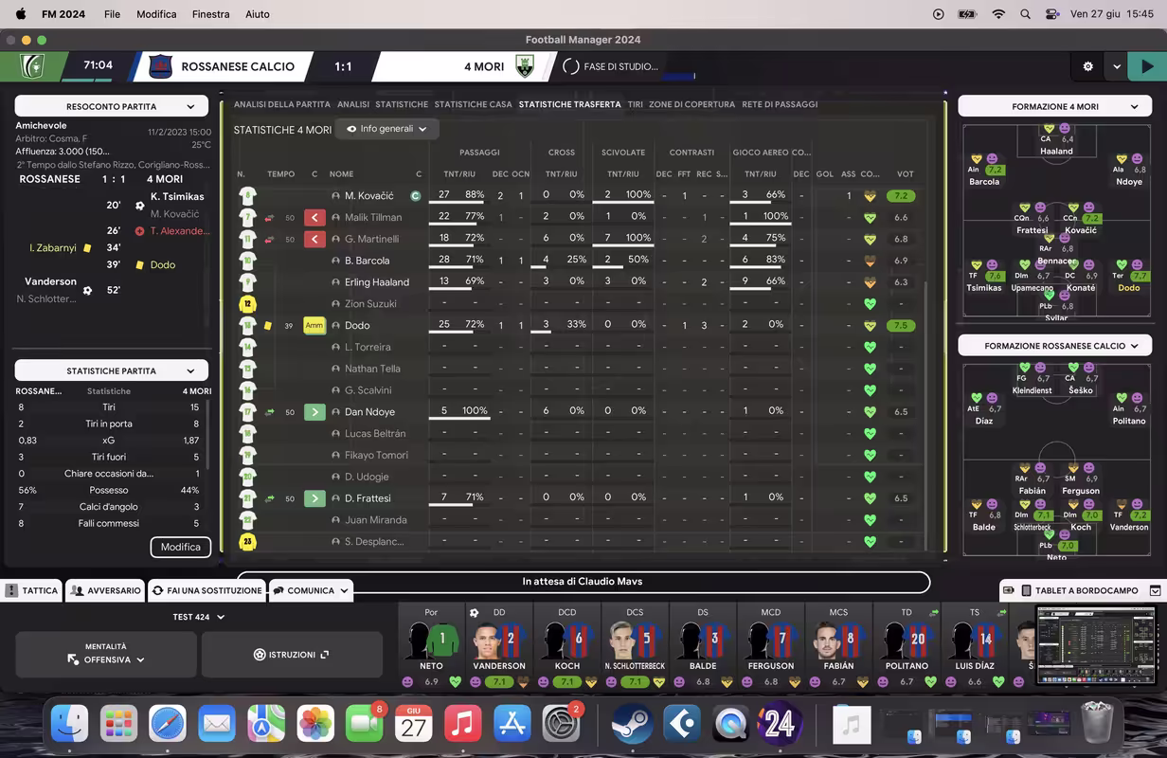Click the chevron next to settings gear

pos(1117,66)
